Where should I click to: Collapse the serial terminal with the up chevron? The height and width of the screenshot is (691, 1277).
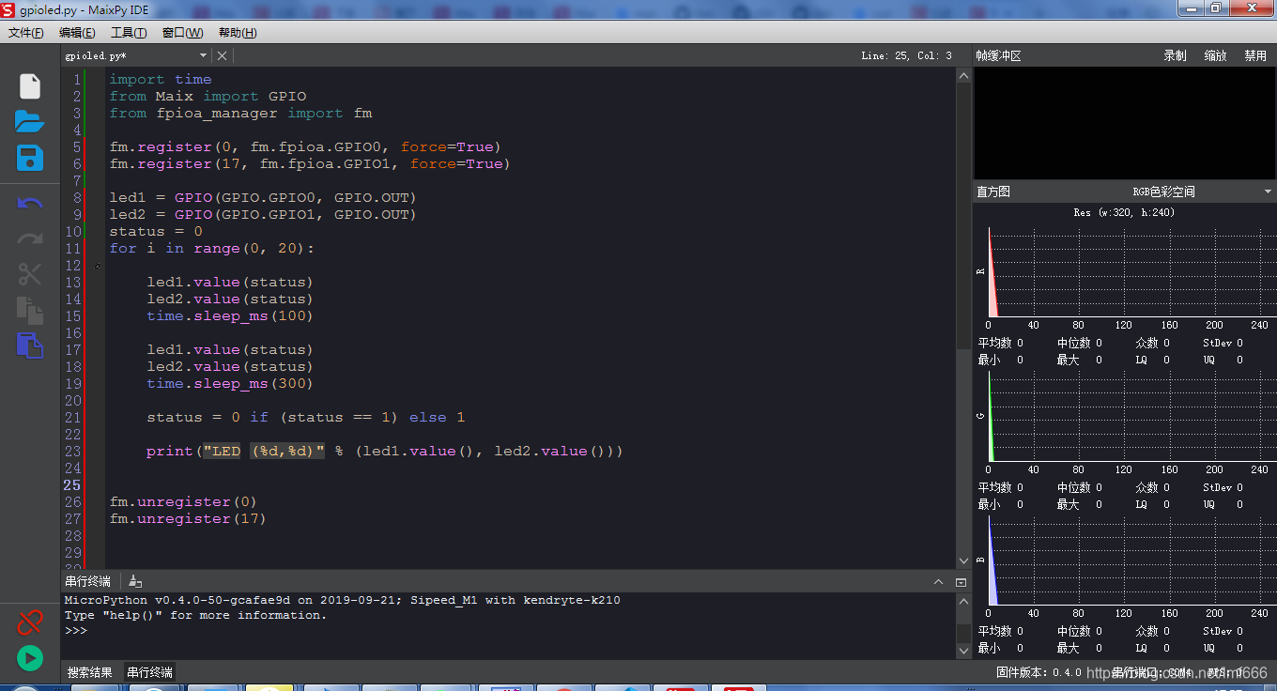[x=938, y=582]
